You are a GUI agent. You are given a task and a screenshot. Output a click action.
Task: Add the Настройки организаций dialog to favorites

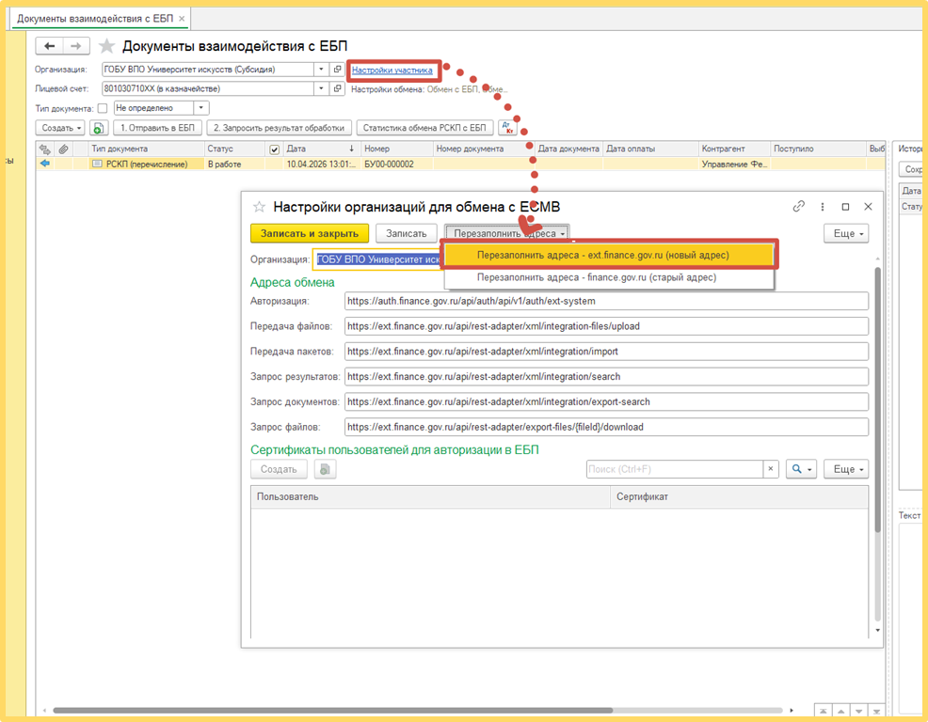(x=259, y=207)
